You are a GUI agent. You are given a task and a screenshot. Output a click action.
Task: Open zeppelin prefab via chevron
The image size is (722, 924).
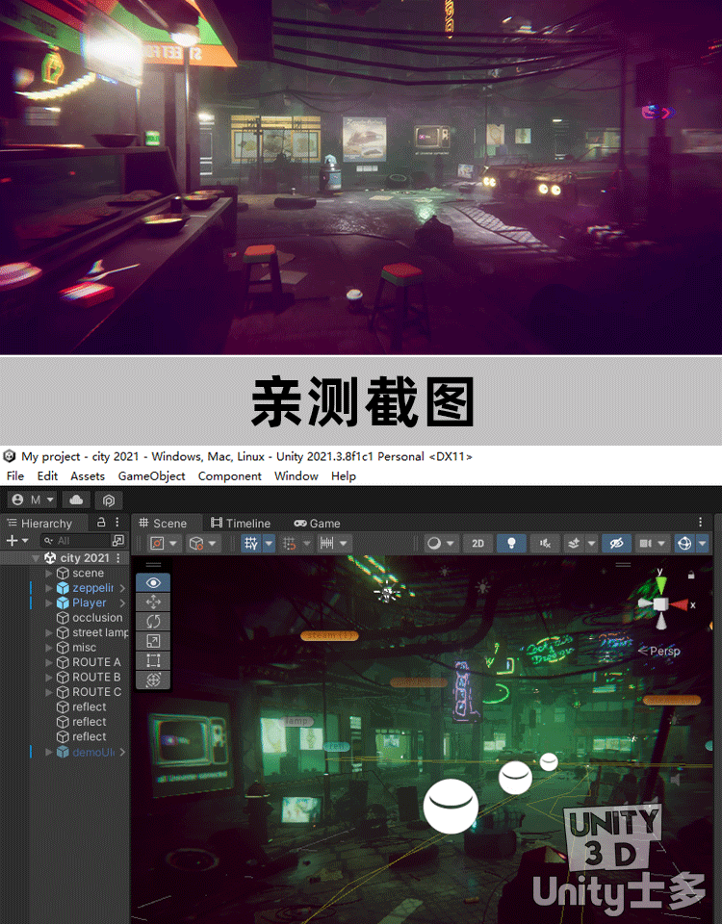tap(122, 588)
